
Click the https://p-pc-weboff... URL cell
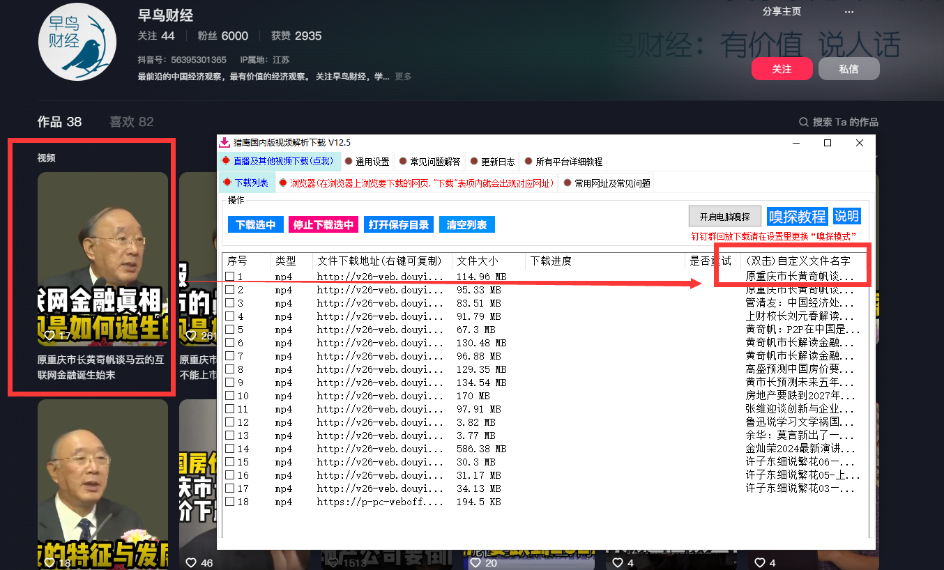380,502
